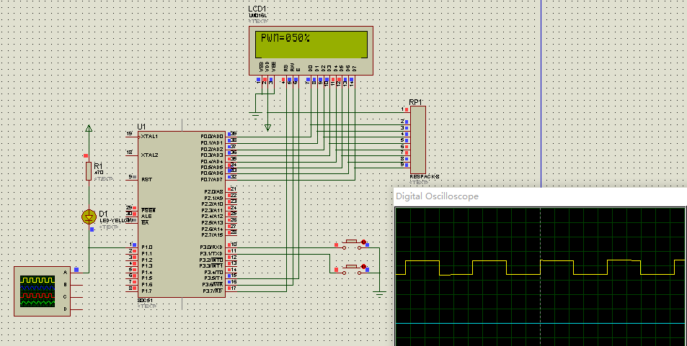This screenshot has width=687, height=346.
Task: Push the upper button wired to P3.0/RXD
Action: tap(351, 244)
